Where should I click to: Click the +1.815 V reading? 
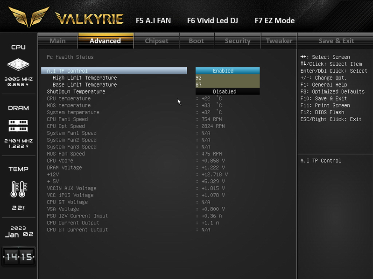[213, 188]
